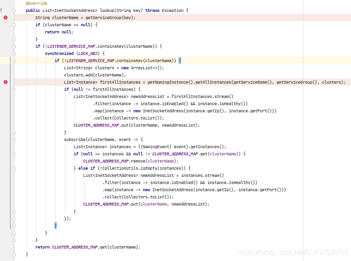Collapse 'if (null == instances' block
The width and height of the screenshot is (351, 261).
pyautogui.click(x=14, y=154)
